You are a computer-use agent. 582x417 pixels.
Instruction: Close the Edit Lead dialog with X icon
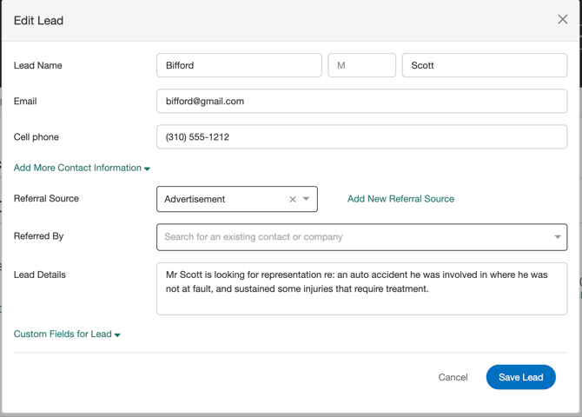coord(562,19)
